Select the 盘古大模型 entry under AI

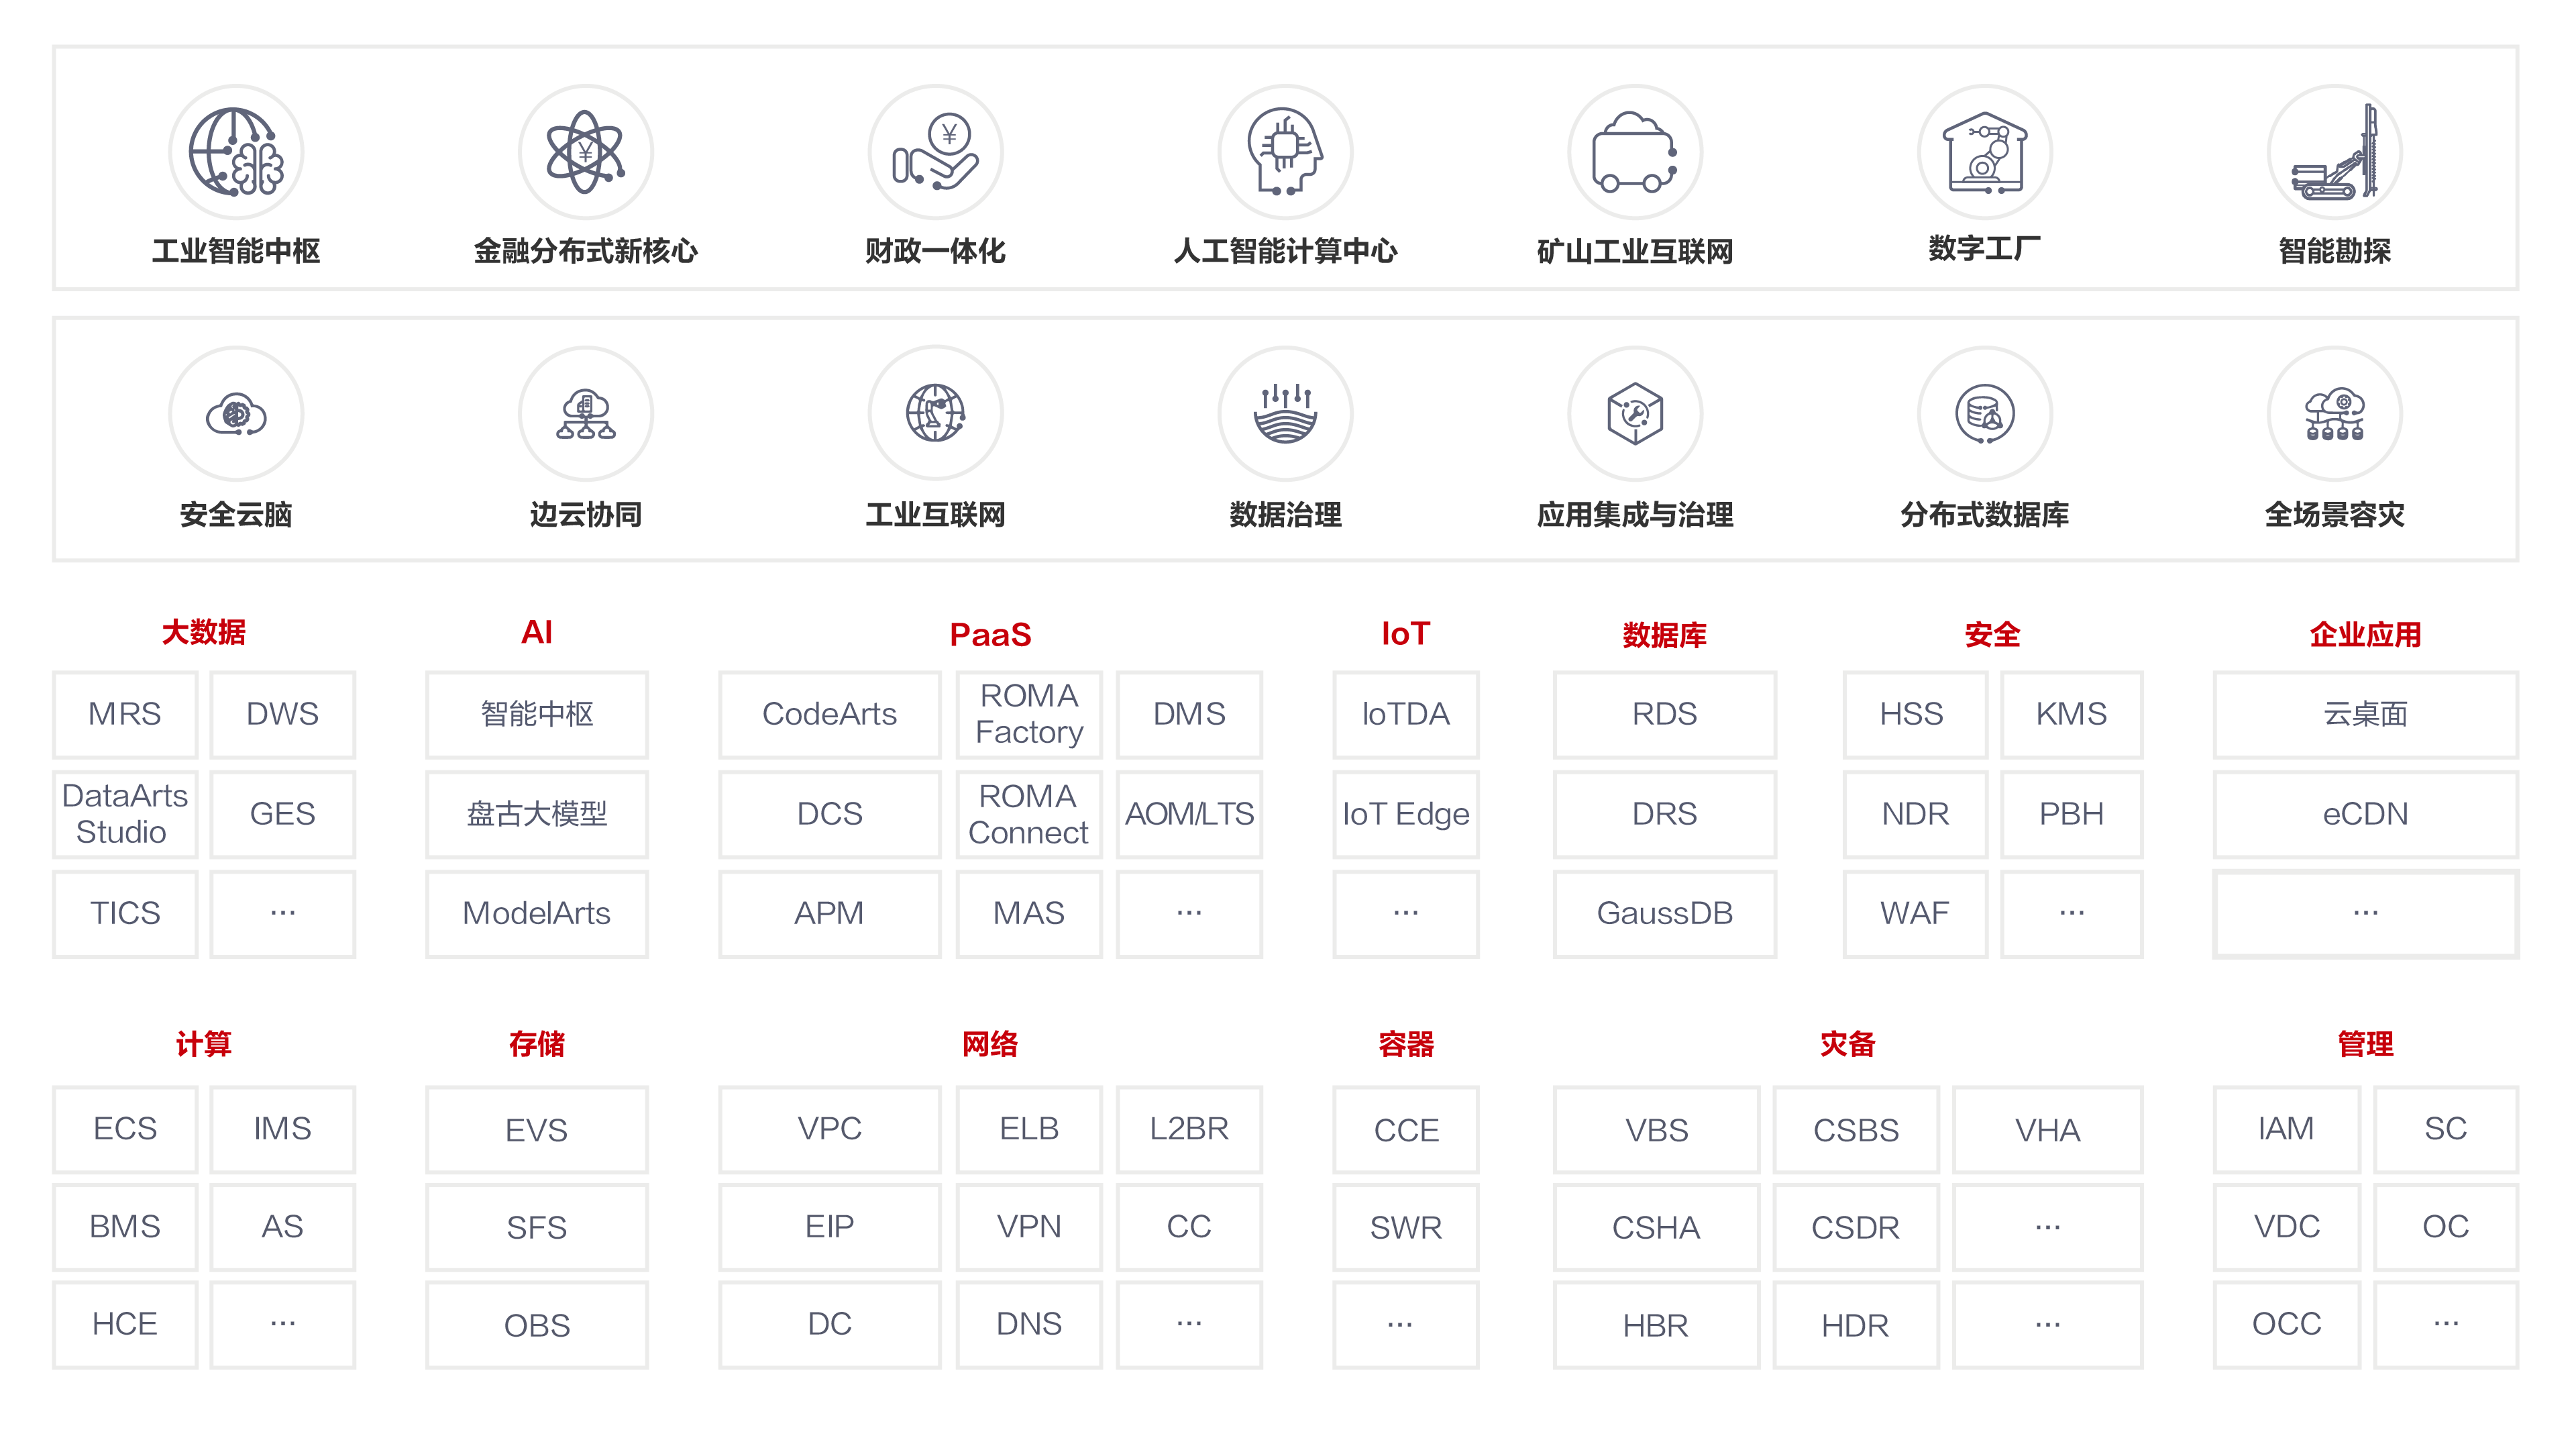point(537,814)
